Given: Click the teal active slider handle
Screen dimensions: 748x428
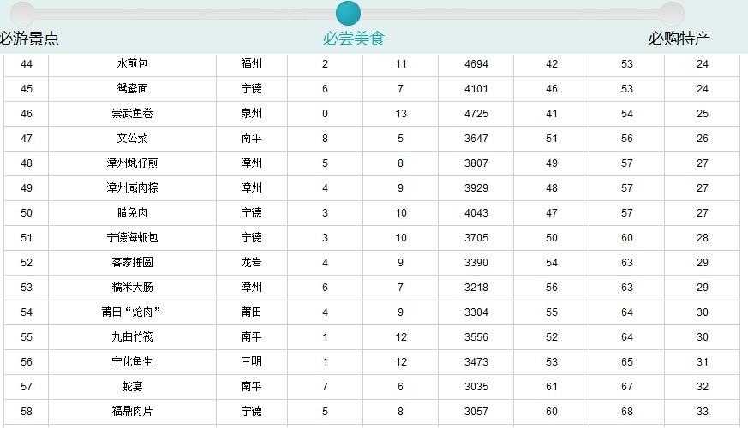Looking at the screenshot, I should point(348,13).
